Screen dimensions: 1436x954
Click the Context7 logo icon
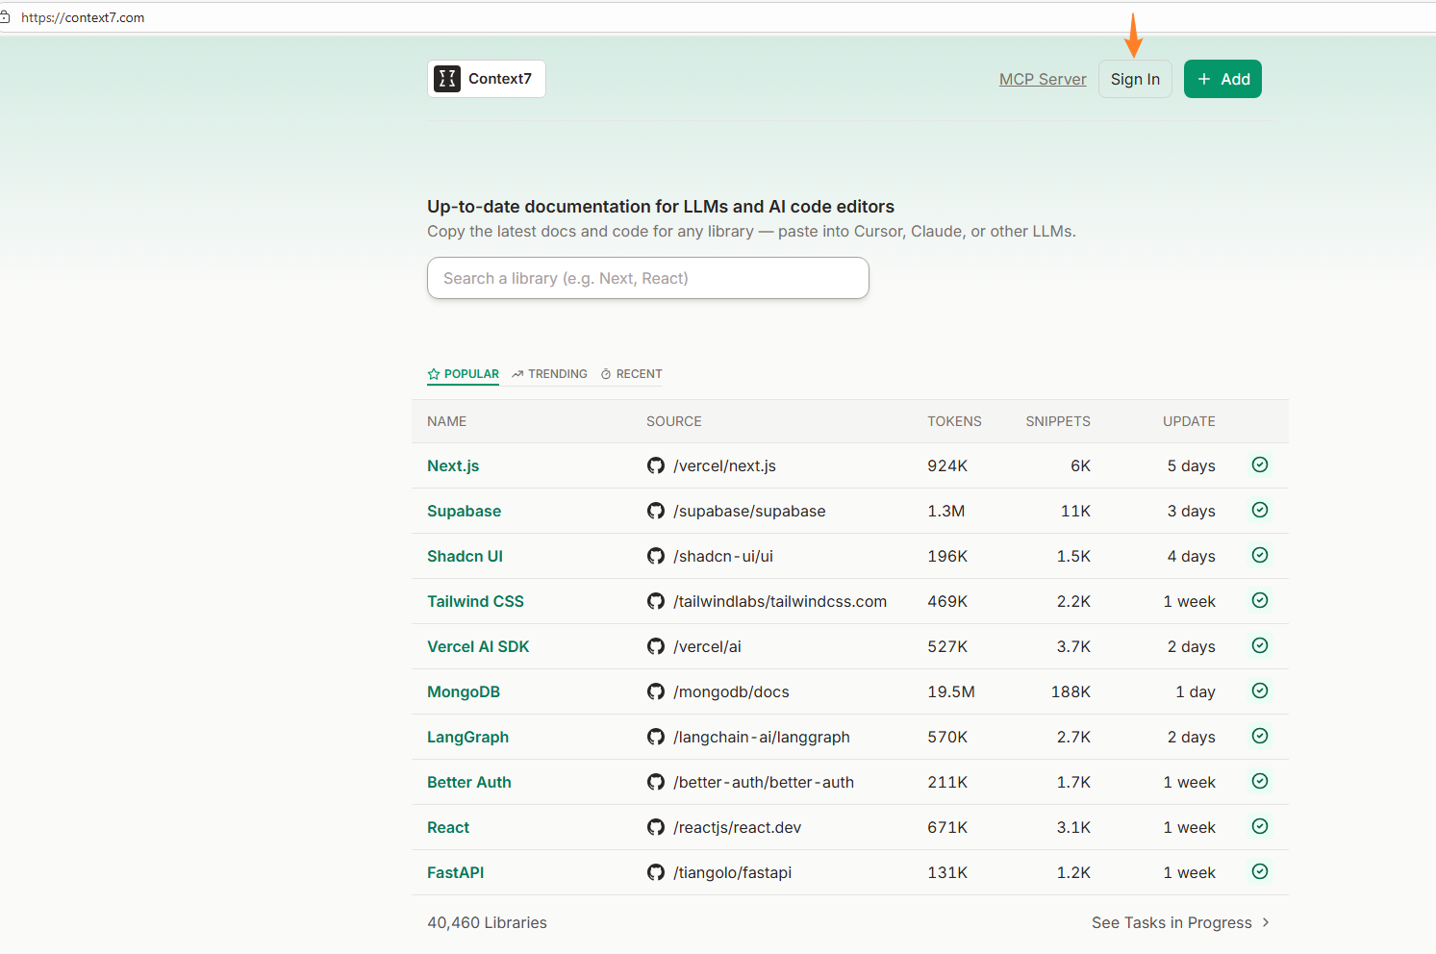point(447,79)
